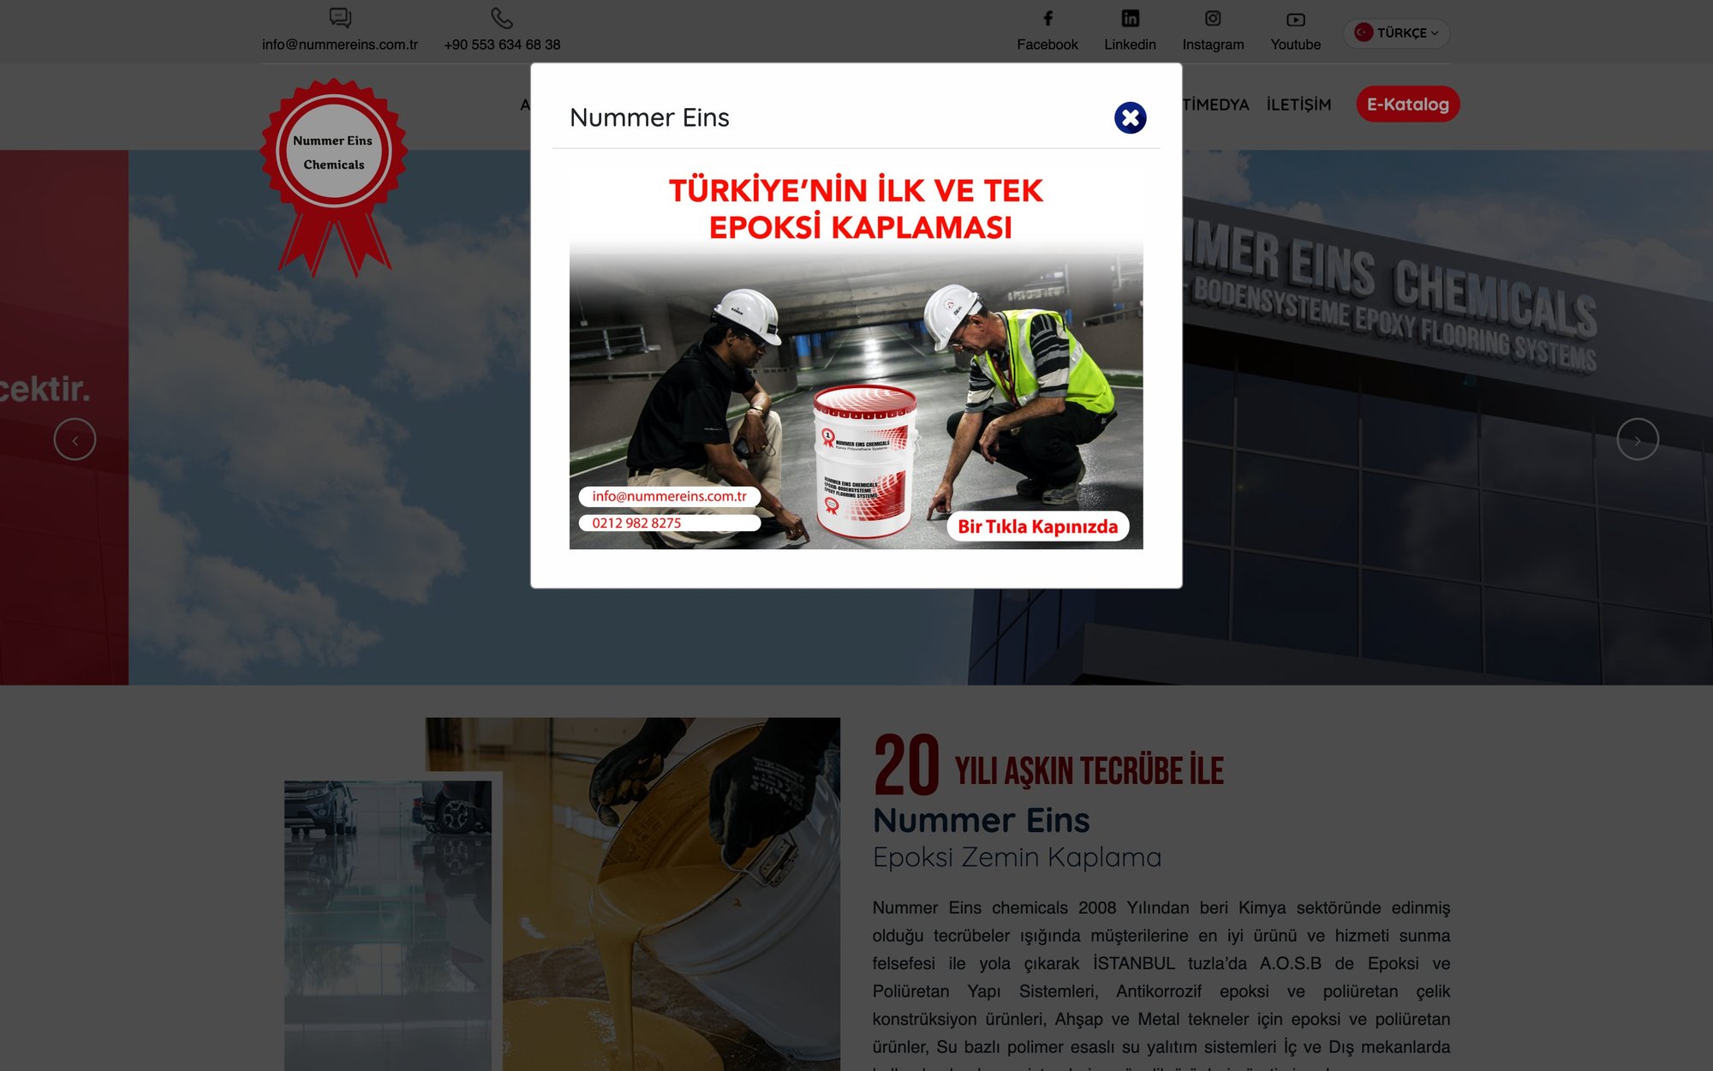Click the popup email info@nummereins.com.tr label
The height and width of the screenshot is (1071, 1713).
[669, 496]
